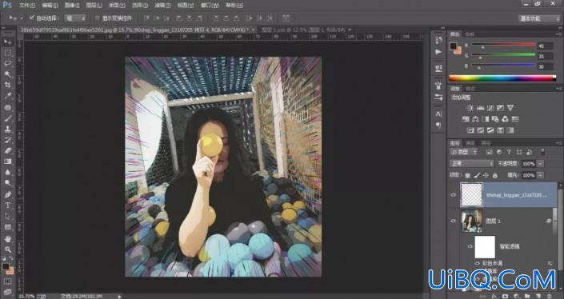This screenshot has height=299, width=564.
Task: Toggle lock transparent pixels
Action: [x=467, y=175]
